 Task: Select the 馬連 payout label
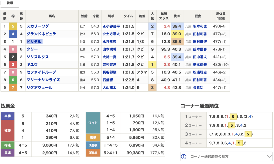click(x=7, y=153)
